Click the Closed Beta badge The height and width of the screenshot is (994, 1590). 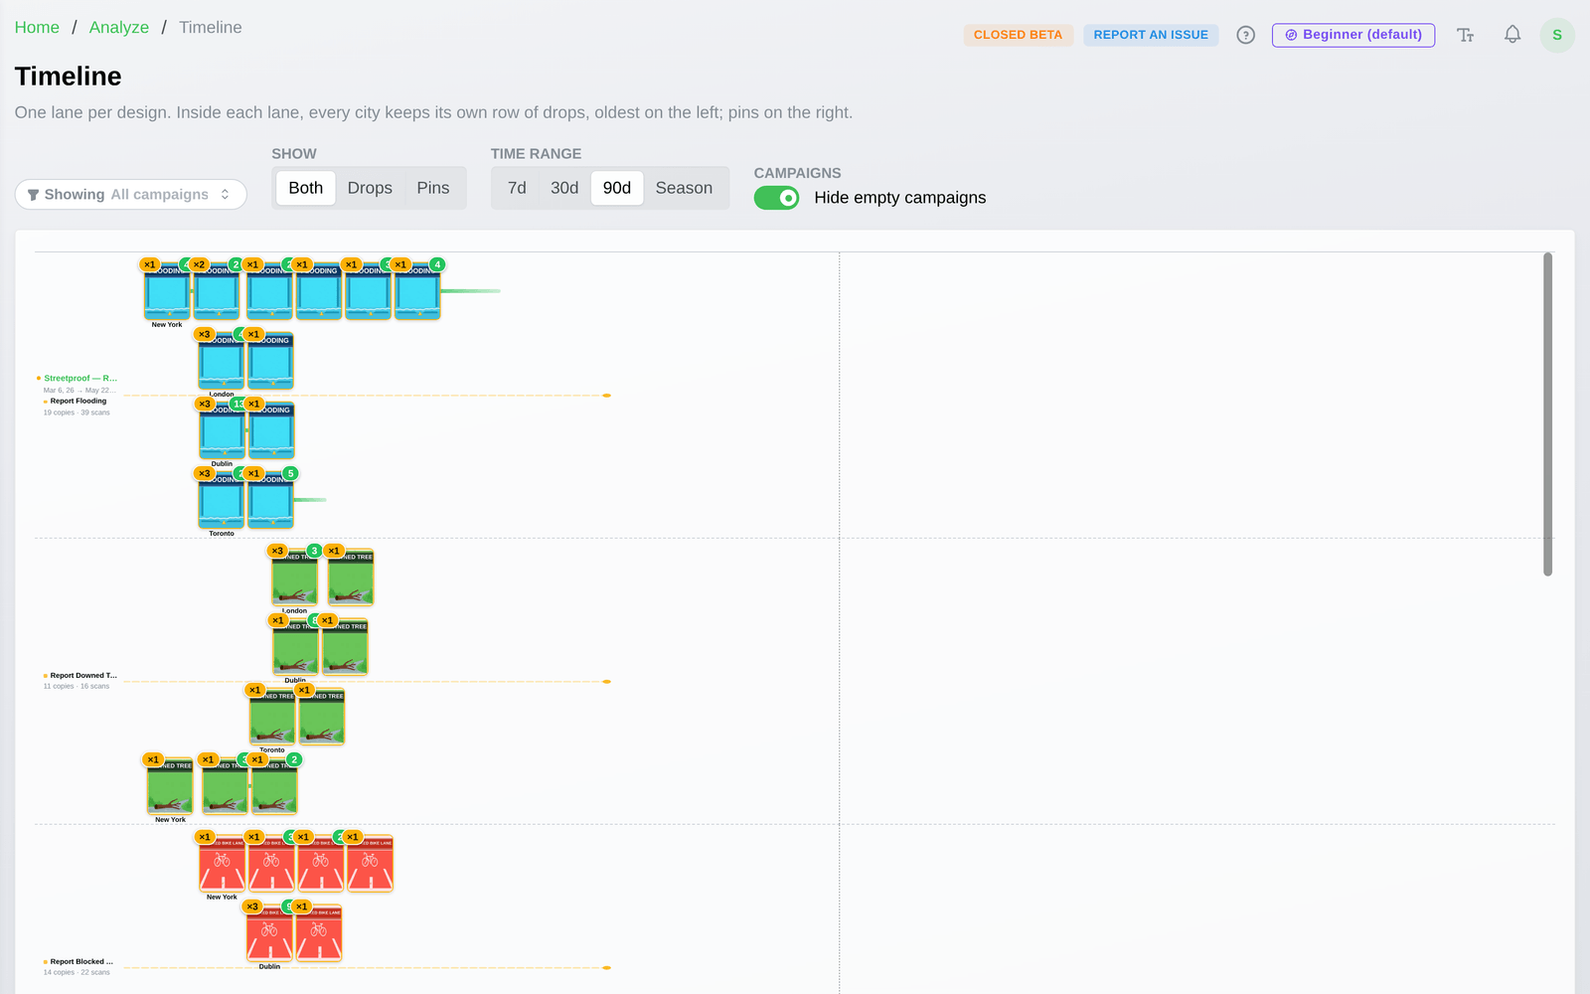(1018, 35)
